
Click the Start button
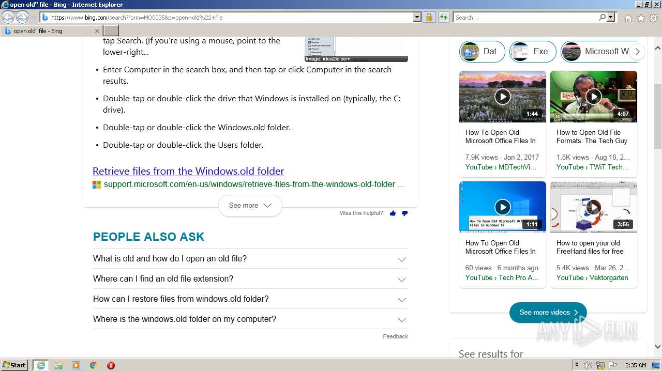point(14,365)
